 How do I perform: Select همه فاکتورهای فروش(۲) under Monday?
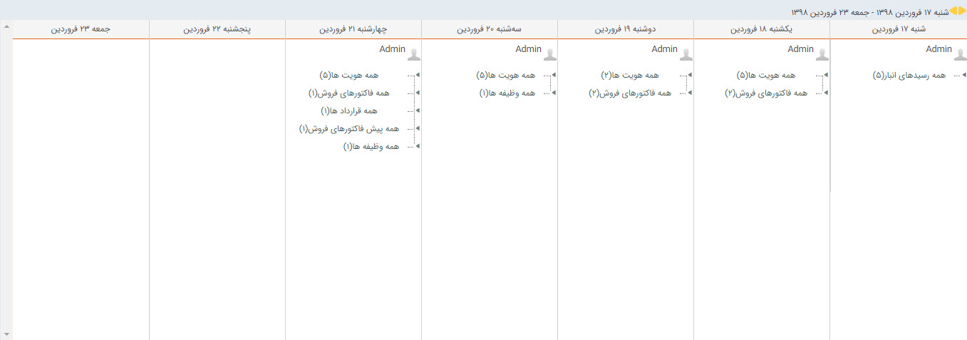(x=631, y=93)
